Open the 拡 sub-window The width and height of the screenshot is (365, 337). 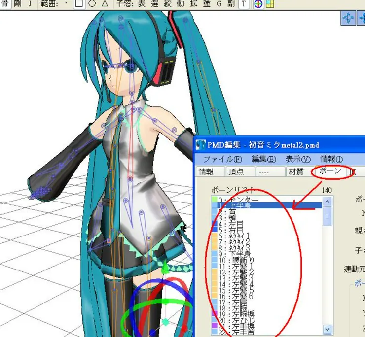(193, 4)
